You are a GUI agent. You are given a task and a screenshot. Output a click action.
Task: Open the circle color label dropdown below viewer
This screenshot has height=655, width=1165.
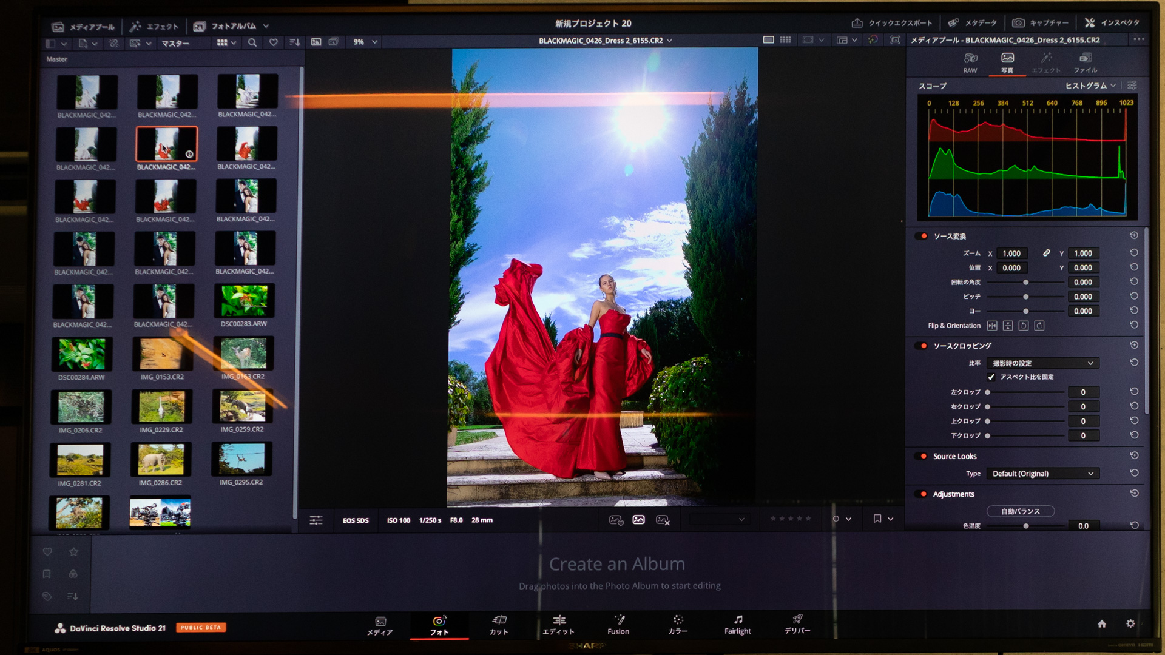tap(842, 519)
